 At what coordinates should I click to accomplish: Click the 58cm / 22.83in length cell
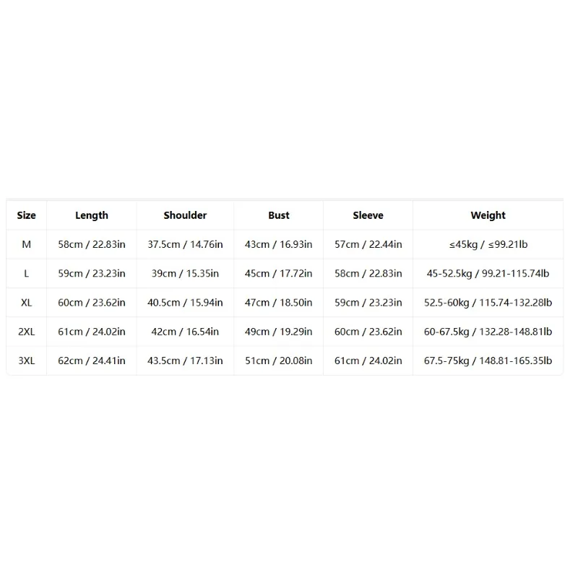92,244
